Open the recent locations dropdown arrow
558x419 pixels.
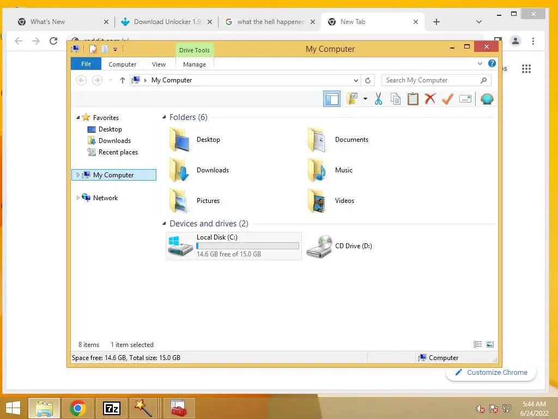pos(111,80)
